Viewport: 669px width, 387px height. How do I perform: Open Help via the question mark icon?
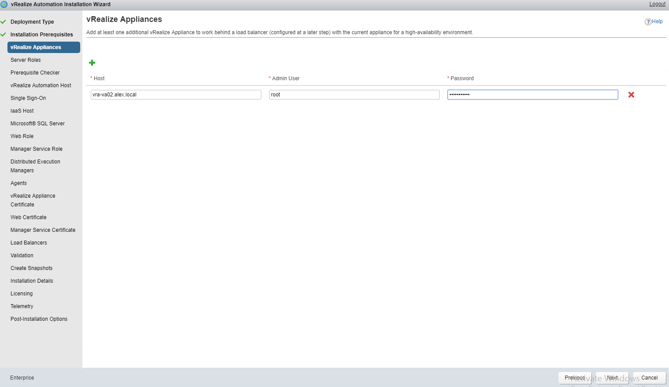tap(648, 21)
